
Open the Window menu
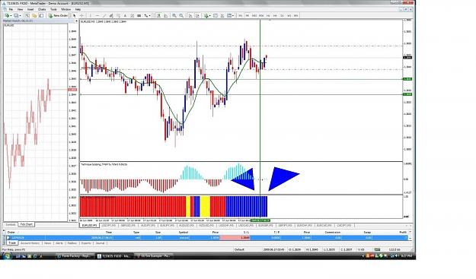click(65, 9)
